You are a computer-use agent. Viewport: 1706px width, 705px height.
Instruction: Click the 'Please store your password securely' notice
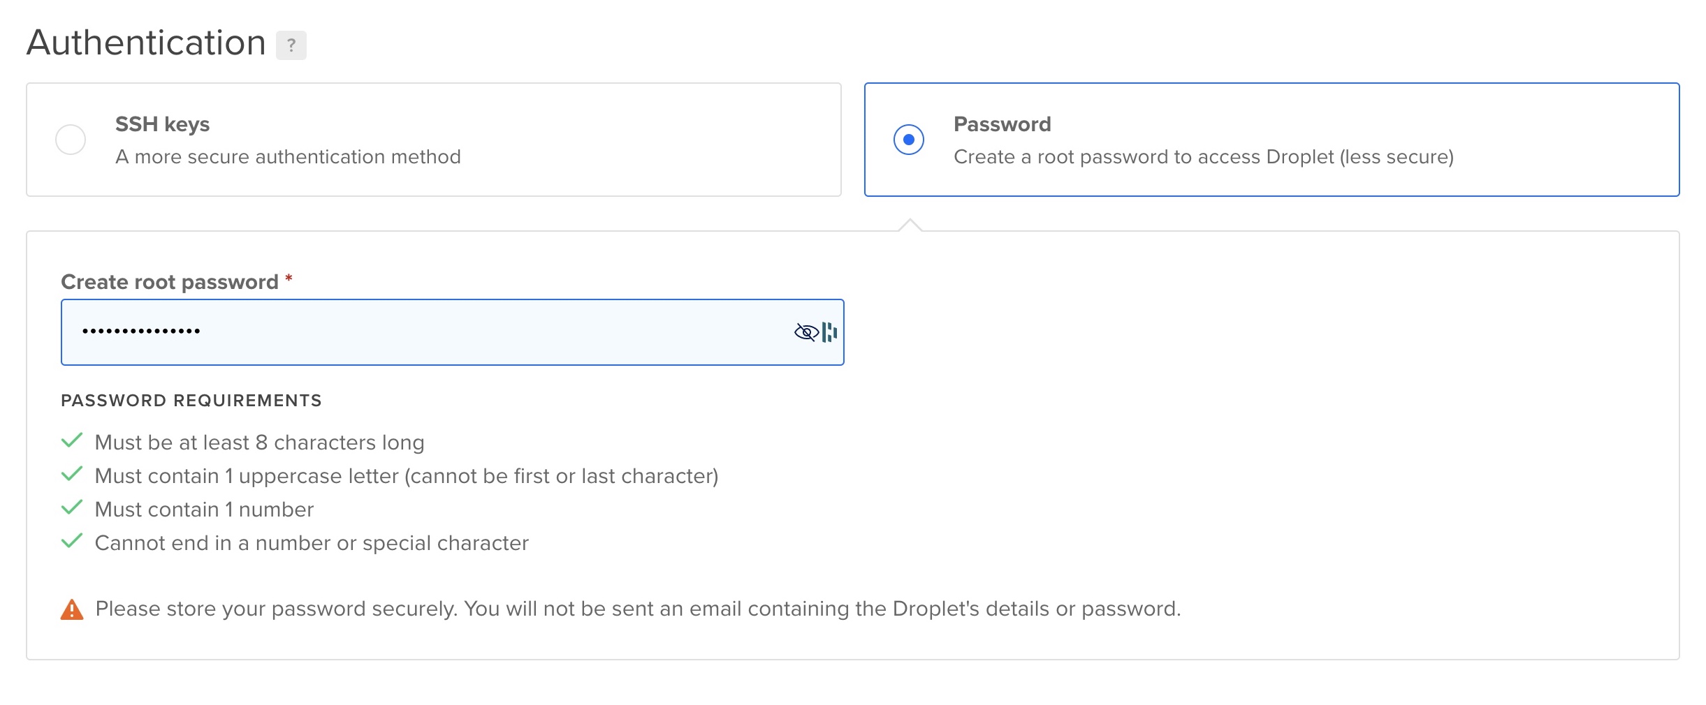[x=638, y=609]
